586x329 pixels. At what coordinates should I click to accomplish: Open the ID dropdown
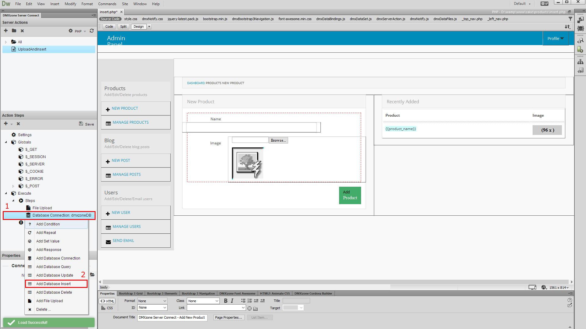152,308
